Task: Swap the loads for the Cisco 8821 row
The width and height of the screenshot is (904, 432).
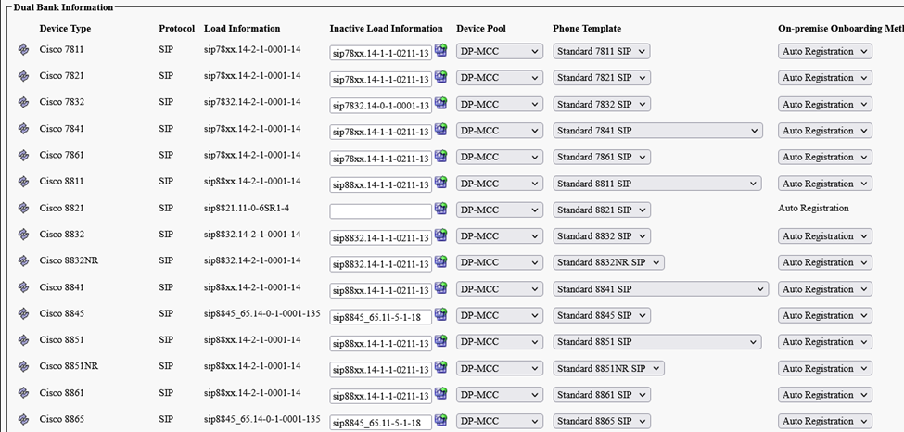Action: [440, 209]
